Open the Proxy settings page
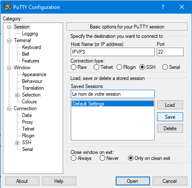The image size is (192, 188). click(x=28, y=122)
